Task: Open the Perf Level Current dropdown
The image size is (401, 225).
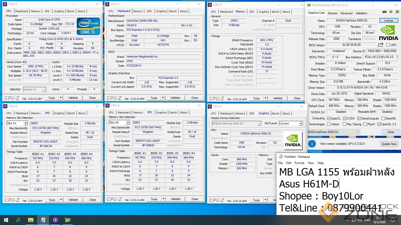Action: point(300,123)
